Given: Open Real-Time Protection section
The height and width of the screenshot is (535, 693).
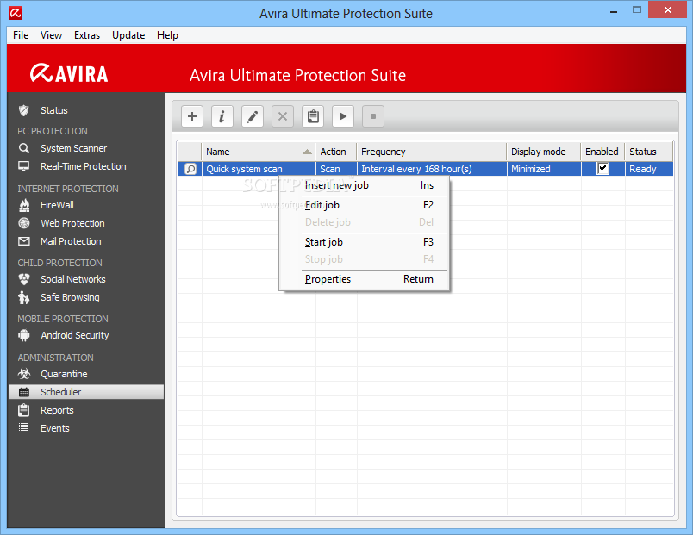Looking at the screenshot, I should coord(84,166).
